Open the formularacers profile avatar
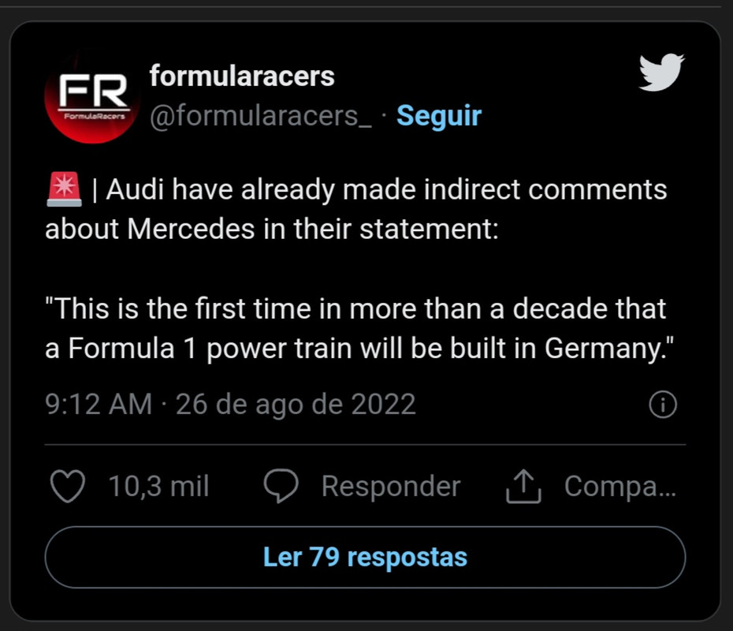 pyautogui.click(x=92, y=97)
